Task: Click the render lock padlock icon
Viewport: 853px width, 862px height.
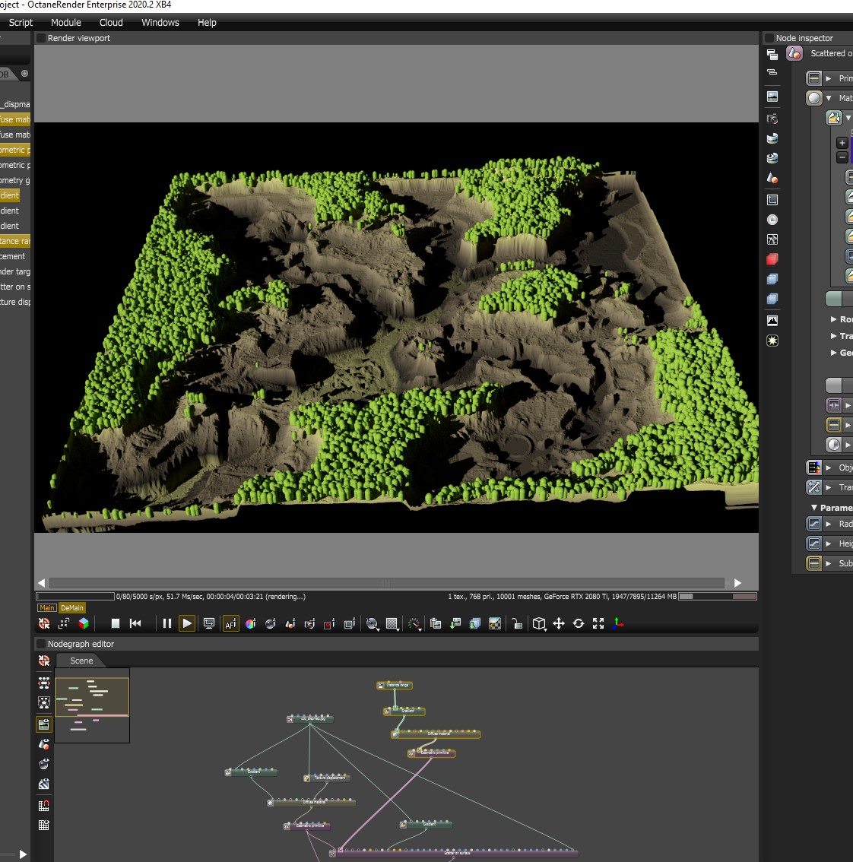Action: 517,623
